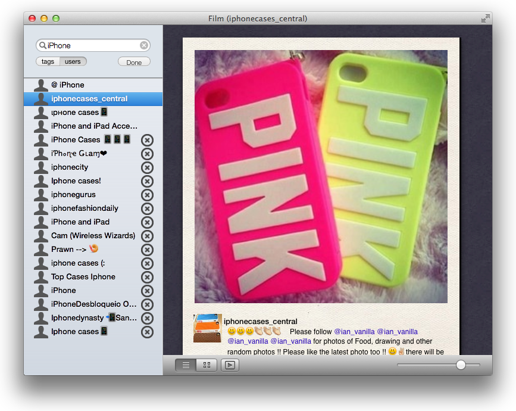Remove iphone cases (: with X
This screenshot has height=411, width=516.
147,263
